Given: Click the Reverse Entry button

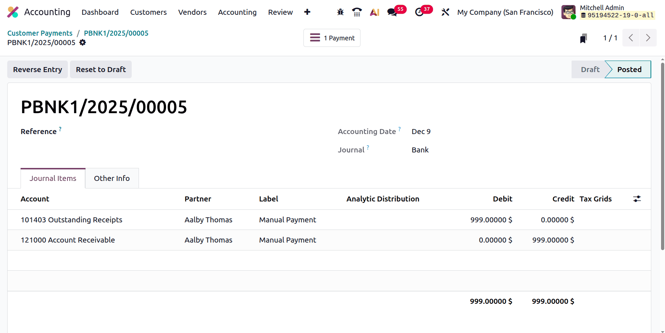Looking at the screenshot, I should (38, 70).
